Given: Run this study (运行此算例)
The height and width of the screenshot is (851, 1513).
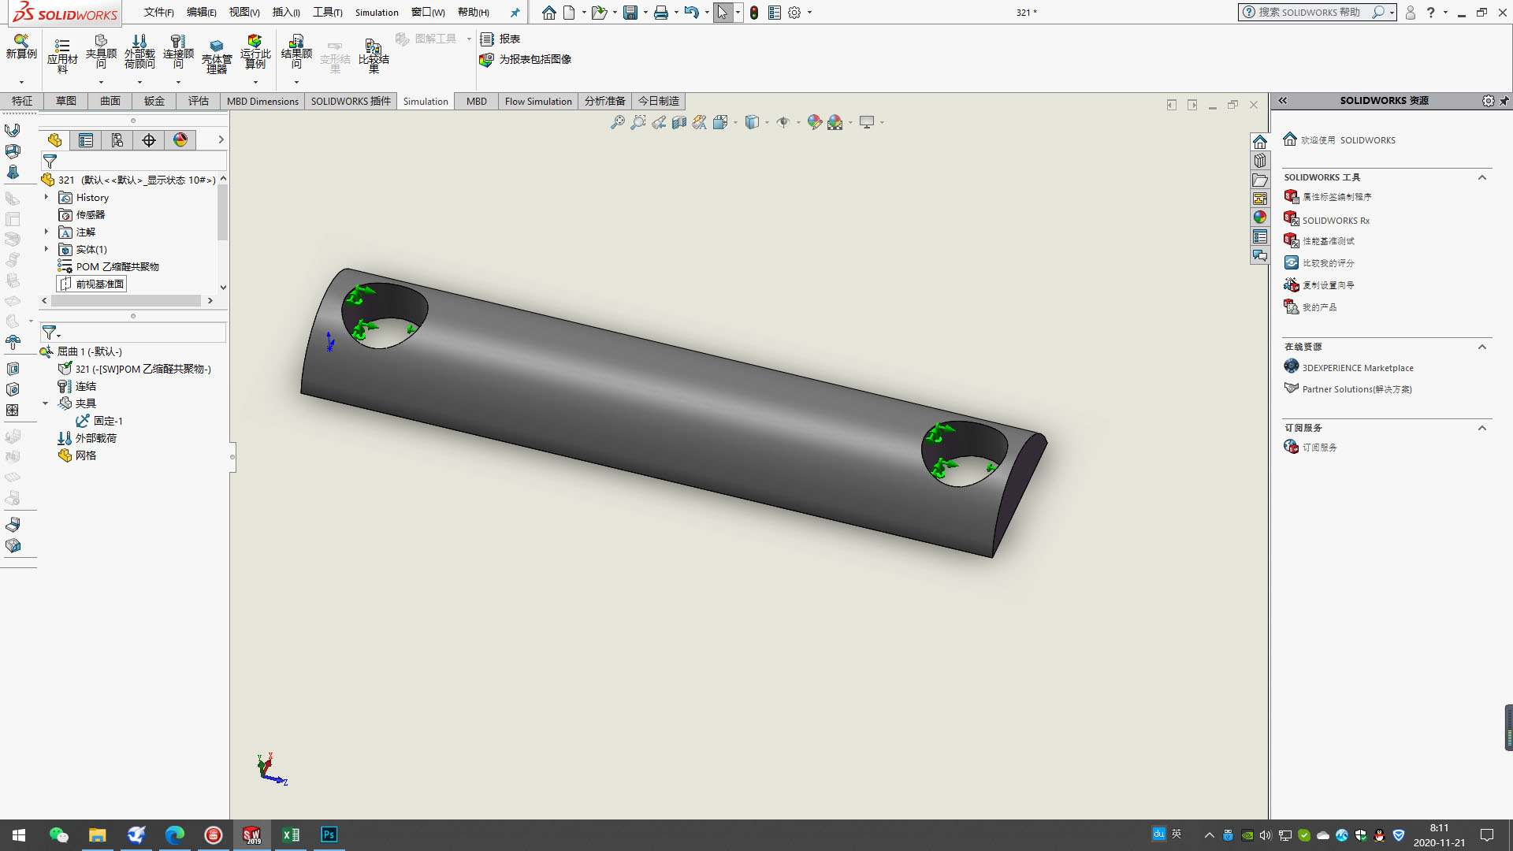Looking at the screenshot, I should click(255, 52).
